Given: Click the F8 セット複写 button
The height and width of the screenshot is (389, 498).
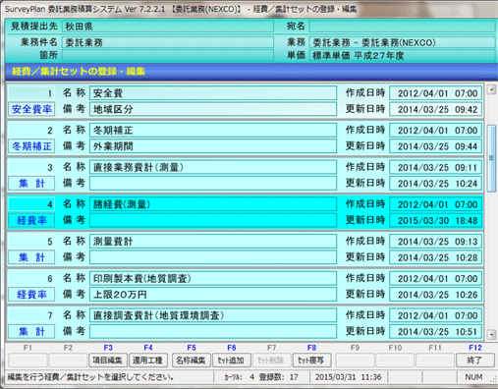Looking at the screenshot, I should pyautogui.click(x=311, y=361).
